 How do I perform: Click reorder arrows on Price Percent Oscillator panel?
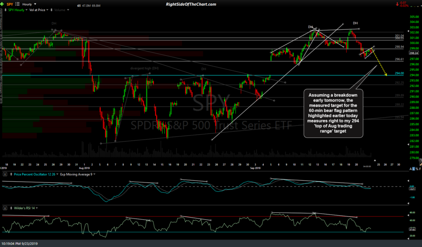11,174
